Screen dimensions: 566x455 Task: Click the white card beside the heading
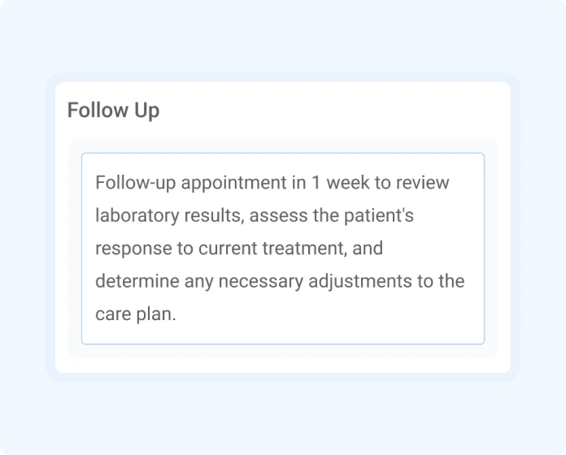(324, 110)
